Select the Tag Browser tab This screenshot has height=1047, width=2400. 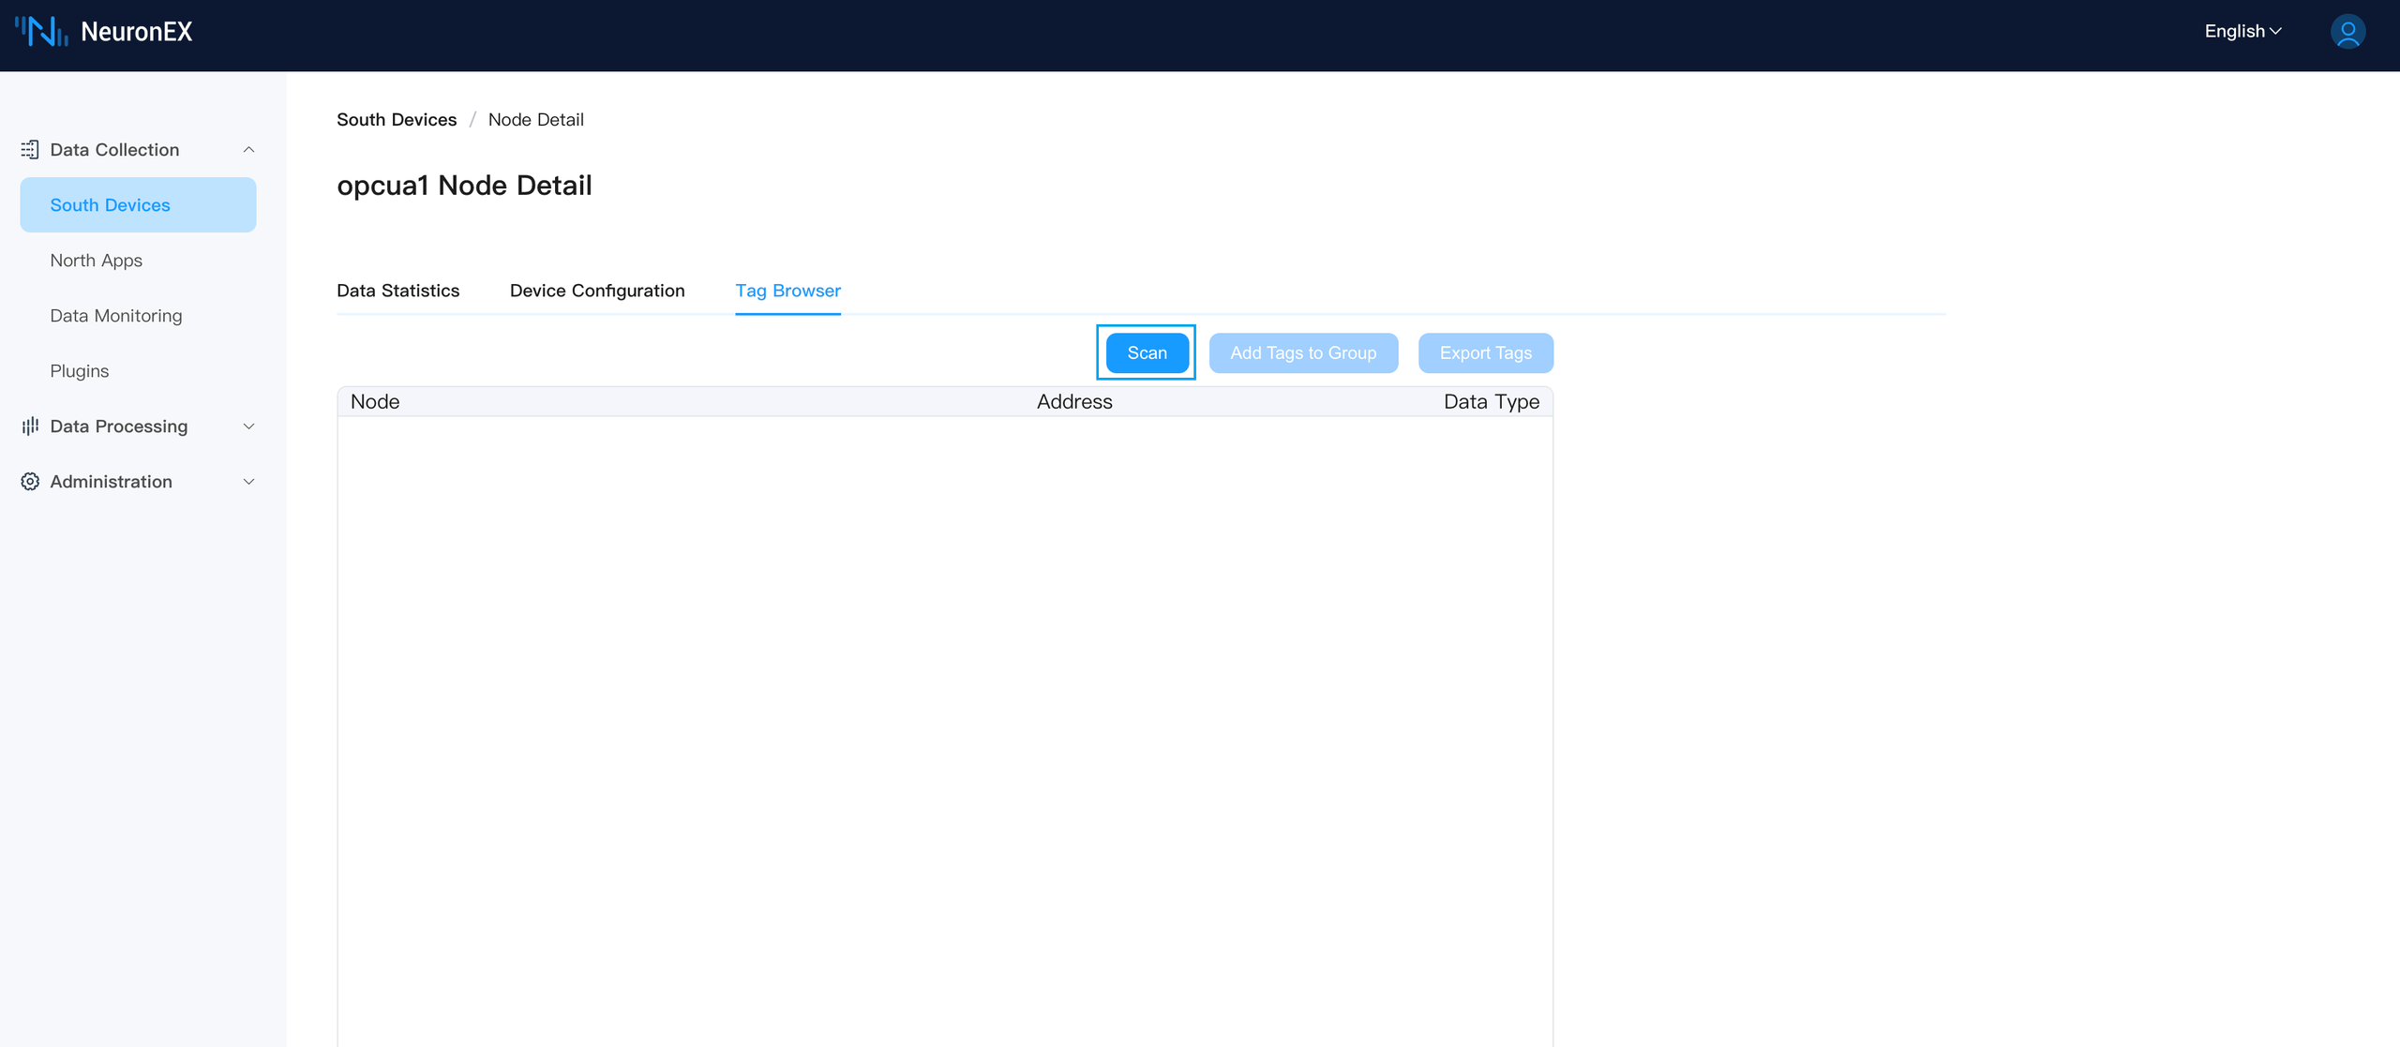pyautogui.click(x=787, y=291)
